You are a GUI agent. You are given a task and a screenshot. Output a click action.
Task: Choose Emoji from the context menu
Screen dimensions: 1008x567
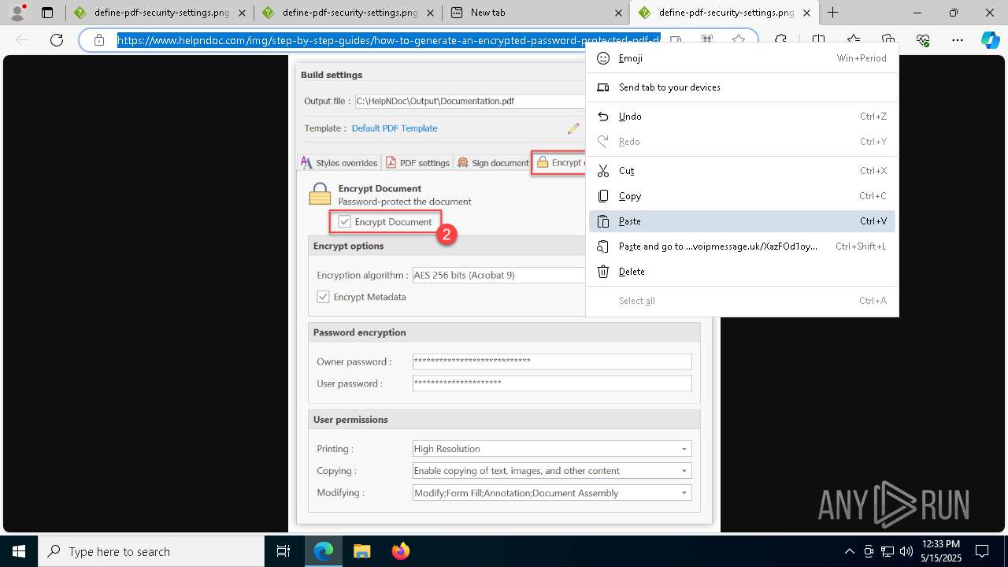pyautogui.click(x=742, y=58)
